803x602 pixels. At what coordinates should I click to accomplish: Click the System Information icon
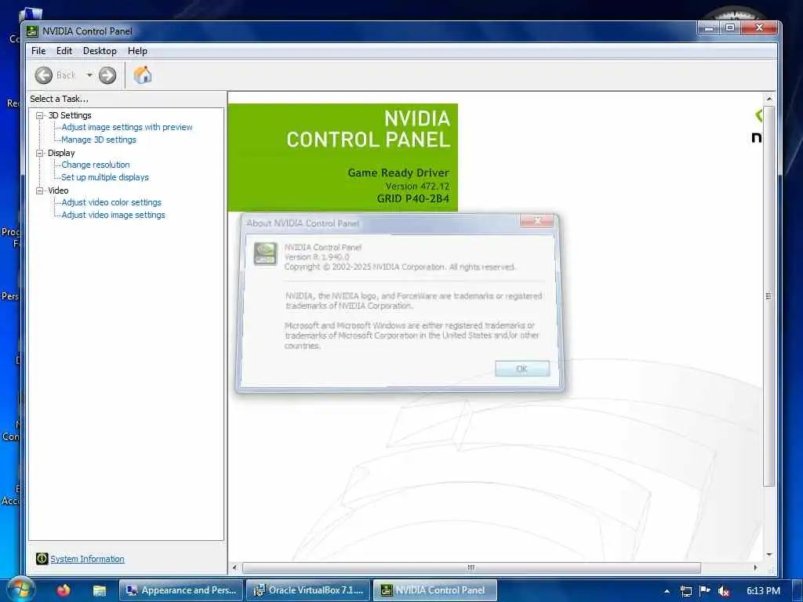42,558
